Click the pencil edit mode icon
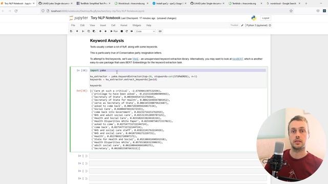The width and height of the screenshot is (328, 184). pyautogui.click(x=242, y=26)
